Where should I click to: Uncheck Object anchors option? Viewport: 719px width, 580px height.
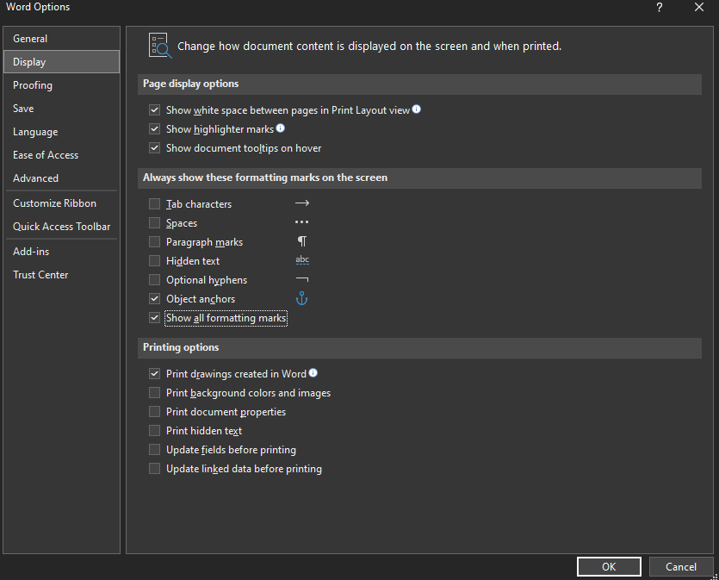(x=154, y=299)
